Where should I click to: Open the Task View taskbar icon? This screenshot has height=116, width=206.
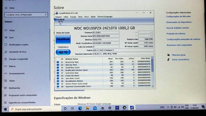72,108
